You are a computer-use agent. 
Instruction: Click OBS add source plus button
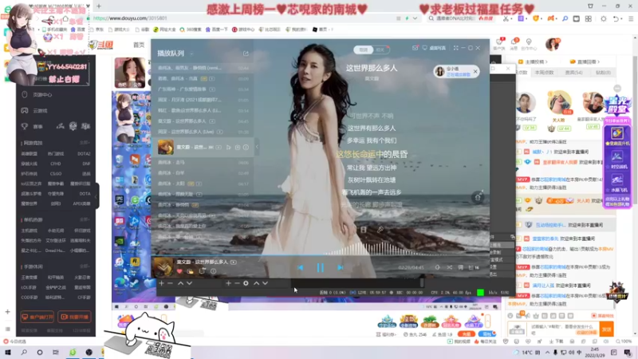[228, 283]
